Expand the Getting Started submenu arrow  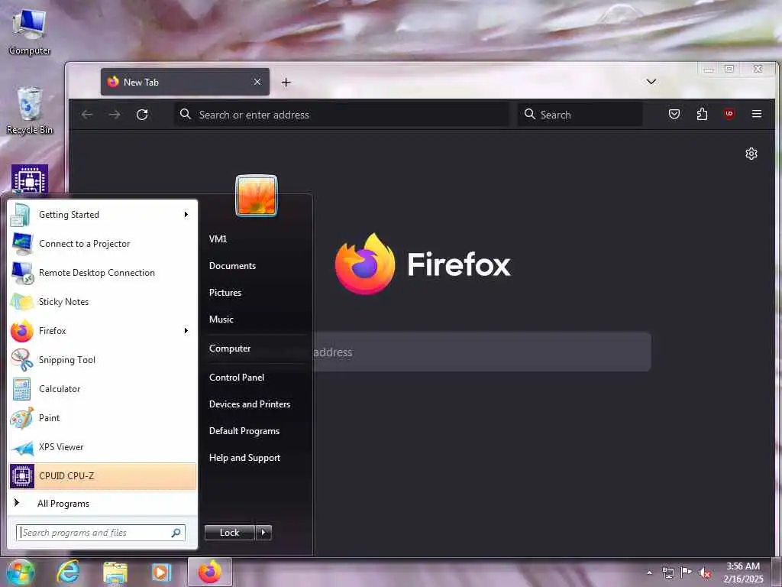click(x=186, y=215)
